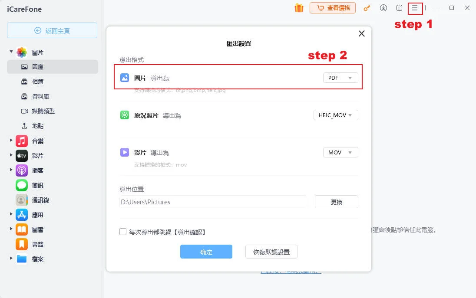Open the PDF image format dropdown

[340, 78]
